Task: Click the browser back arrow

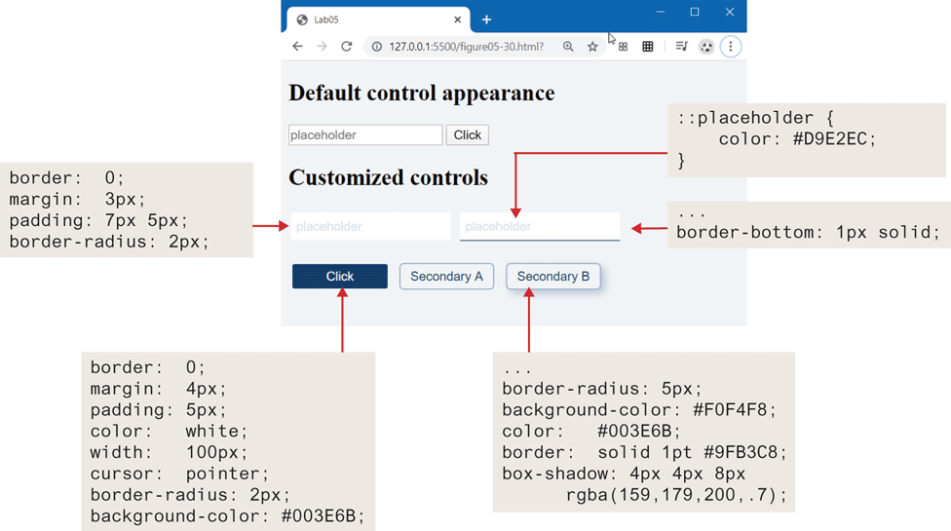Action: [298, 47]
